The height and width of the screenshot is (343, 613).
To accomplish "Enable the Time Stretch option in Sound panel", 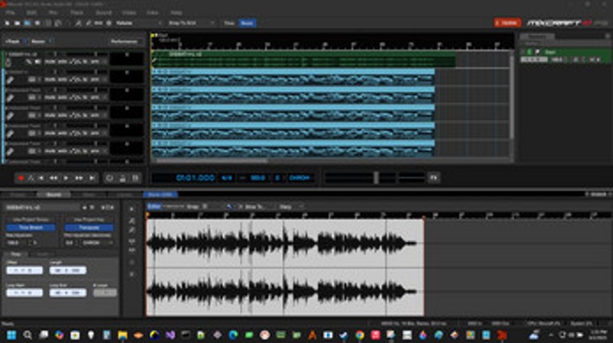I will coord(30,227).
